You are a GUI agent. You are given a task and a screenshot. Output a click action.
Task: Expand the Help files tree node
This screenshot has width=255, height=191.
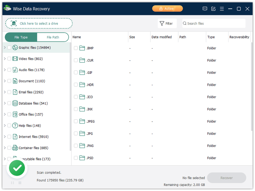[5, 126]
